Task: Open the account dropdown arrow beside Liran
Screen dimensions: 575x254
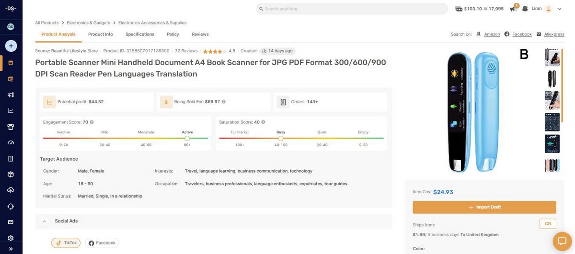Action: click(560, 9)
